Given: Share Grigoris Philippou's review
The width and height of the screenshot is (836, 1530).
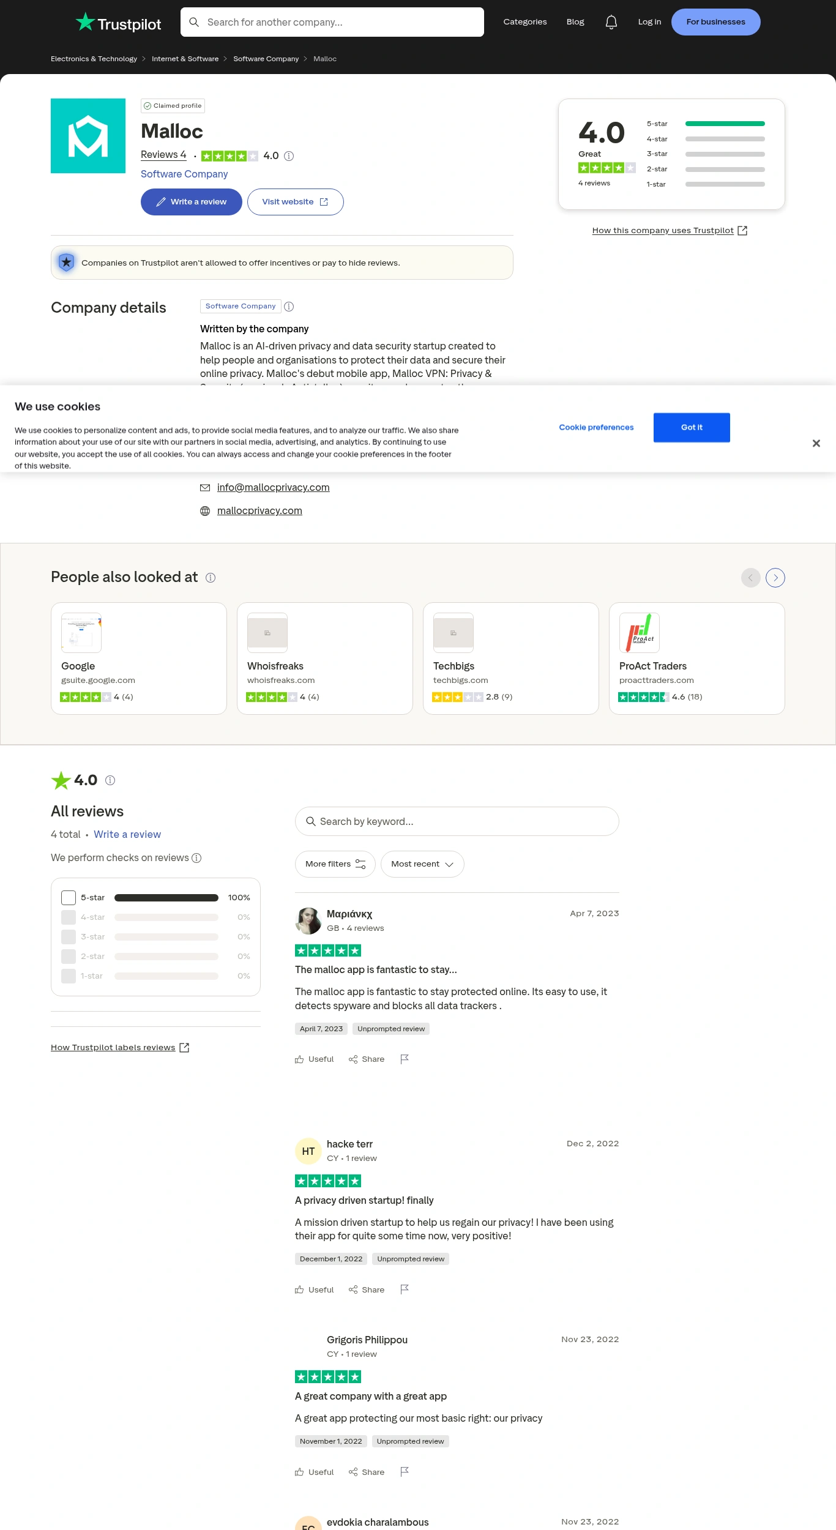Looking at the screenshot, I should [367, 1472].
